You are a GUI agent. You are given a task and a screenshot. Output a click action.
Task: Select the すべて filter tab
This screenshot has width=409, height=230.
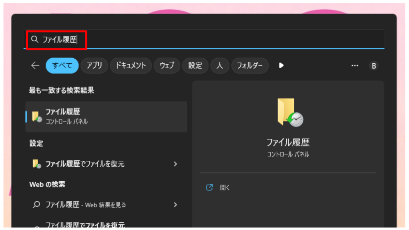click(62, 65)
